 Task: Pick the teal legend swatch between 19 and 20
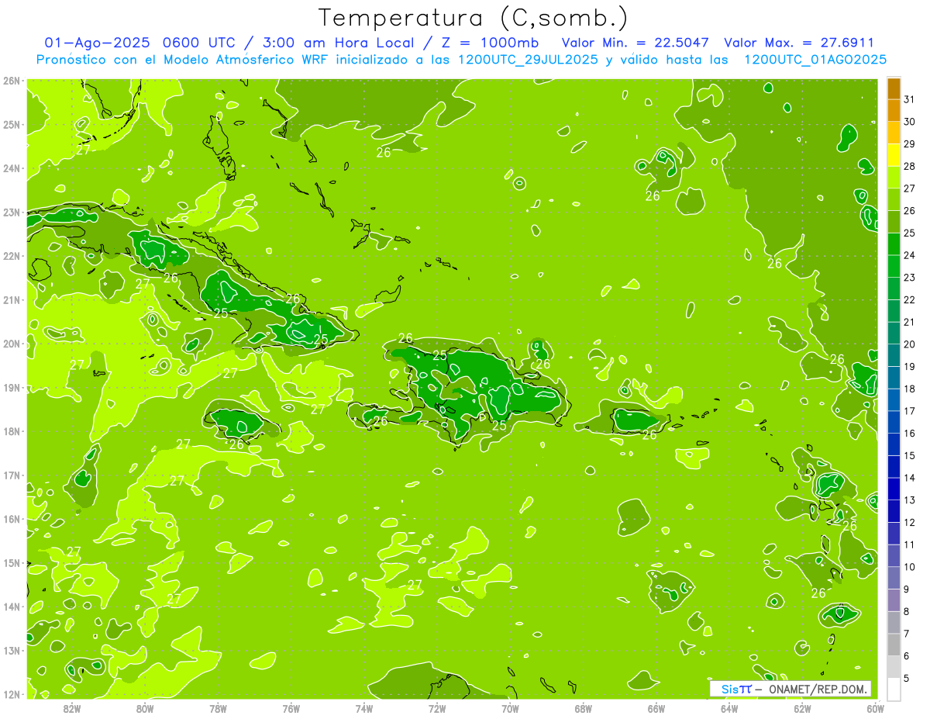[894, 355]
